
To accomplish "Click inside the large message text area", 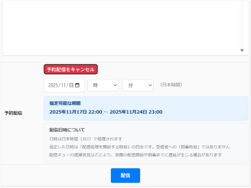I will click(x=120, y=26).
